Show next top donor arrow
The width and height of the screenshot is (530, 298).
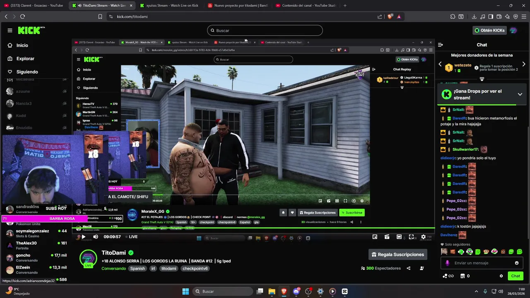(524, 64)
